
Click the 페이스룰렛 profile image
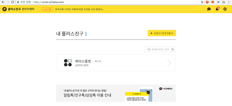click(68, 63)
